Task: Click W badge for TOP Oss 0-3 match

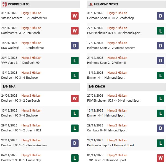Action: [x=161, y=158]
